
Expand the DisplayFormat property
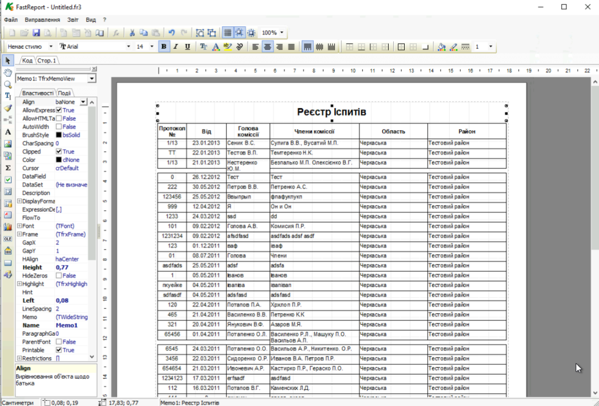coord(19,201)
